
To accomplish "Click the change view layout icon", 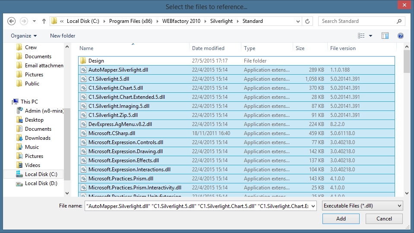I will 361,36.
